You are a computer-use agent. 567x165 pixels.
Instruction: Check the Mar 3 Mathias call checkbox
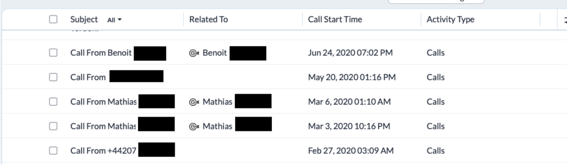pyautogui.click(x=54, y=126)
